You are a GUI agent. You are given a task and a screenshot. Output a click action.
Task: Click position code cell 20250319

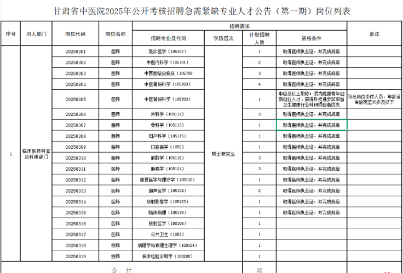tap(75, 256)
